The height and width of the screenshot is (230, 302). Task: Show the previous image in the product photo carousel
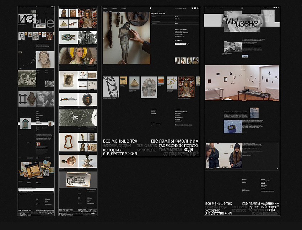pyautogui.click(x=104, y=38)
